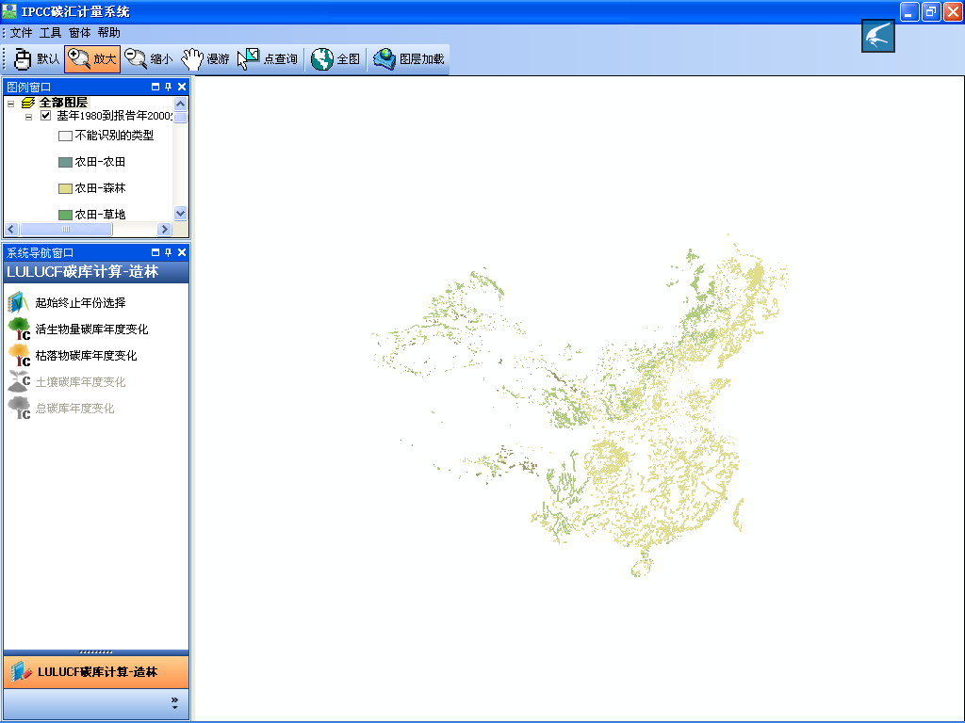Select the 默认 default pointer tool
The image size is (965, 723).
pyautogui.click(x=37, y=59)
